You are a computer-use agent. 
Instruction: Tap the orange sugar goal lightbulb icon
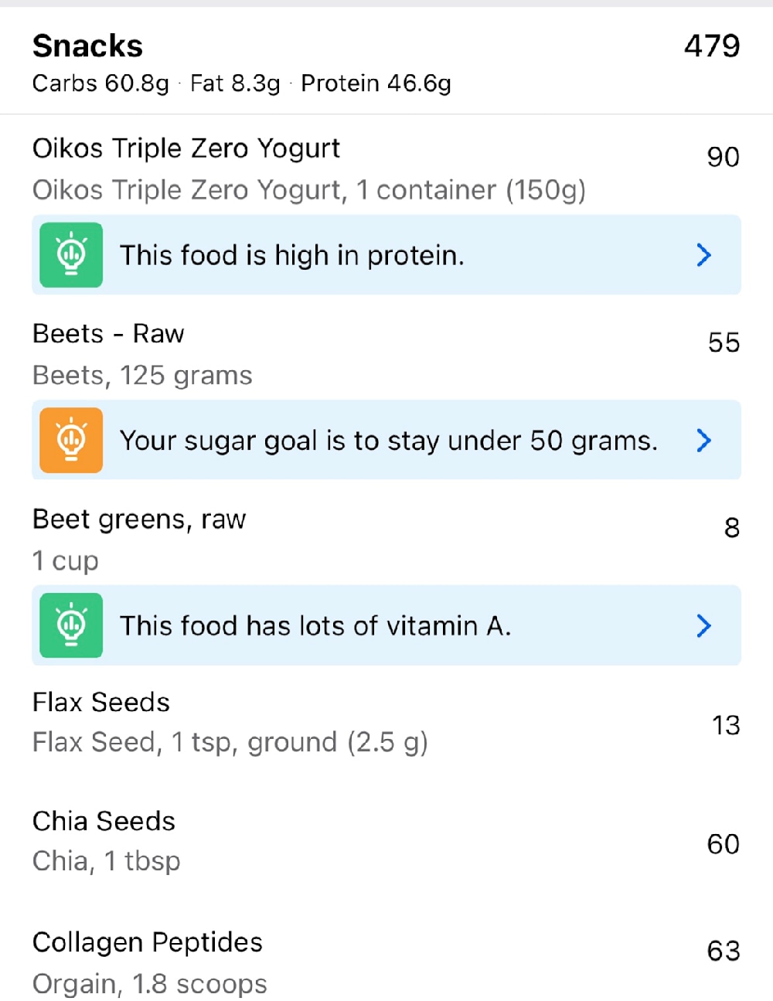(x=71, y=441)
